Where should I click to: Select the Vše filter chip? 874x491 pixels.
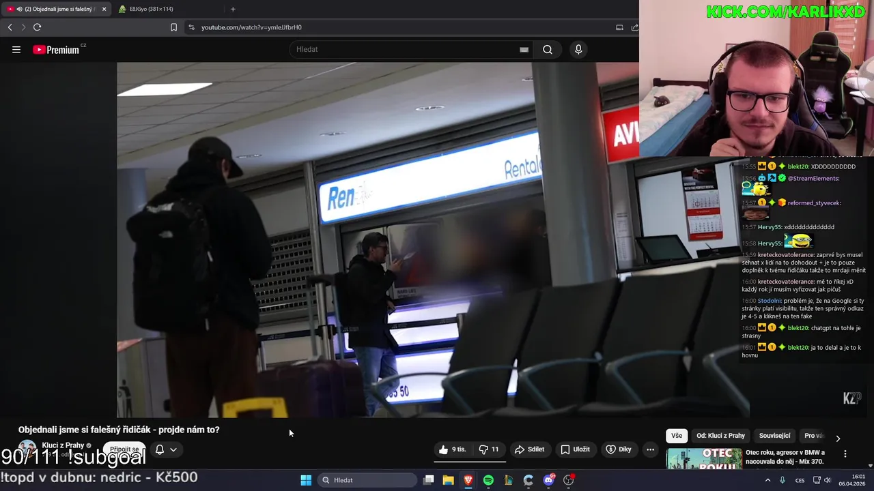point(676,436)
